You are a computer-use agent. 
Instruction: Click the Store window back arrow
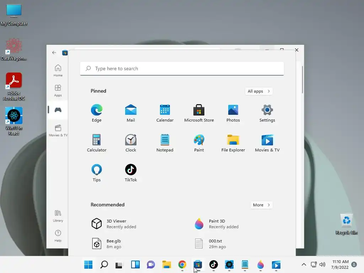tap(54, 53)
